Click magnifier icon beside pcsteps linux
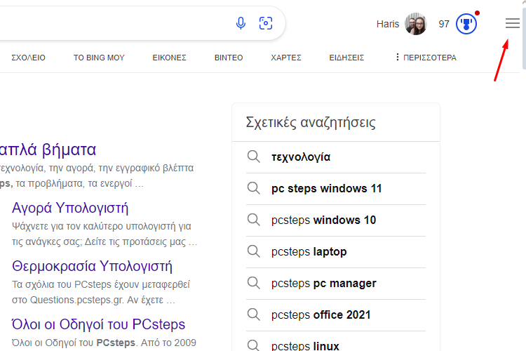The image size is (526, 351). pyautogui.click(x=254, y=345)
